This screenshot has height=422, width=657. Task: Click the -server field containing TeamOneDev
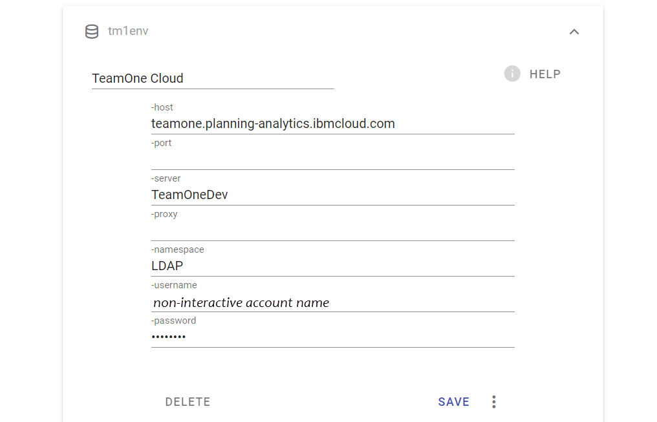[332, 195]
